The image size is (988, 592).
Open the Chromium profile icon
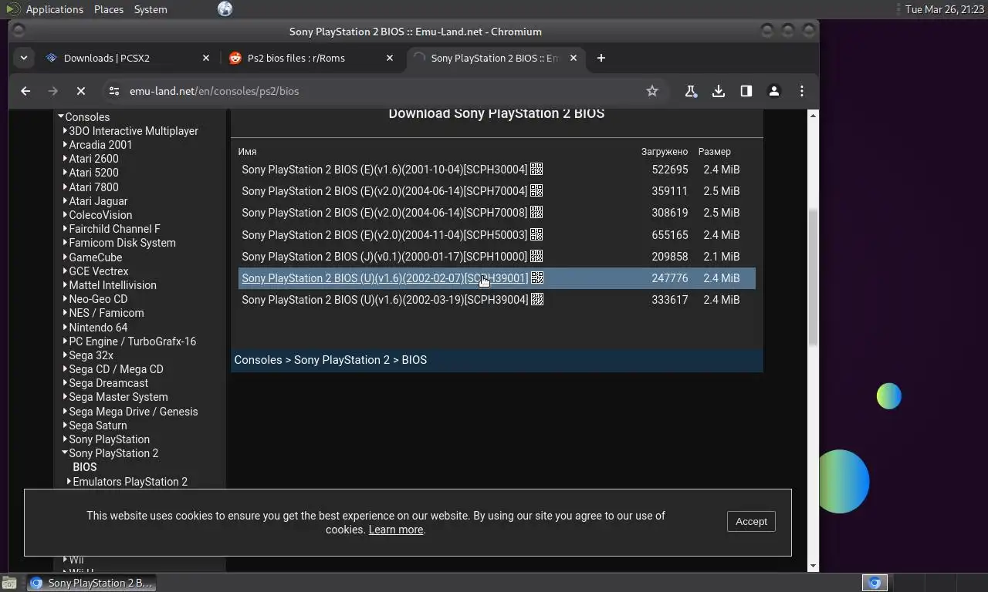point(774,91)
